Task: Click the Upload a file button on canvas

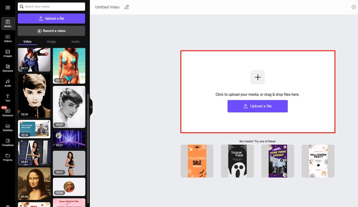Action: pyautogui.click(x=258, y=106)
